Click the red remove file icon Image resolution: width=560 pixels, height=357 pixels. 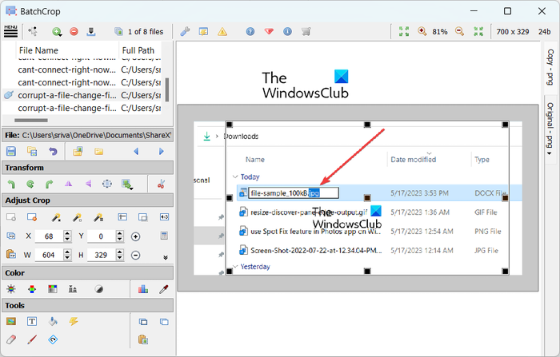[x=74, y=32]
